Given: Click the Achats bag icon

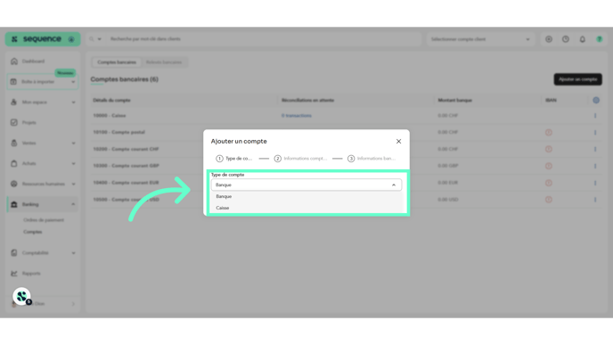Looking at the screenshot, I should (x=13, y=163).
